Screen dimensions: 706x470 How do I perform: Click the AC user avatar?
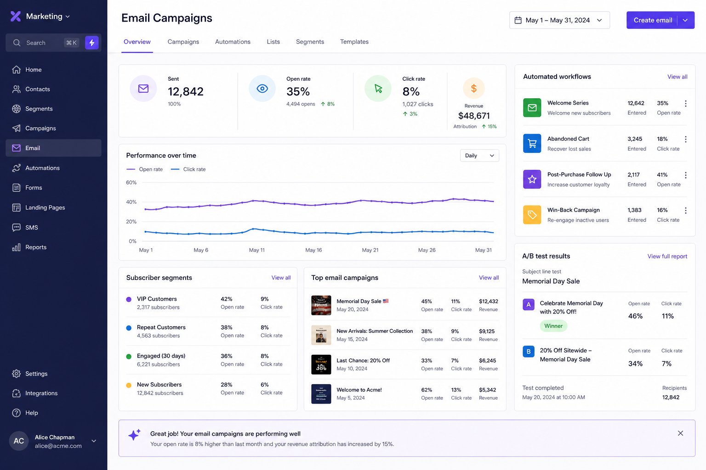pyautogui.click(x=19, y=441)
